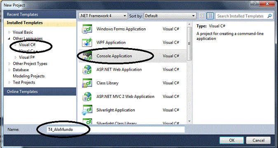This screenshot has width=278, height=148.
Task: Click Visual C# label in WPF Application row
Action: 171,42
